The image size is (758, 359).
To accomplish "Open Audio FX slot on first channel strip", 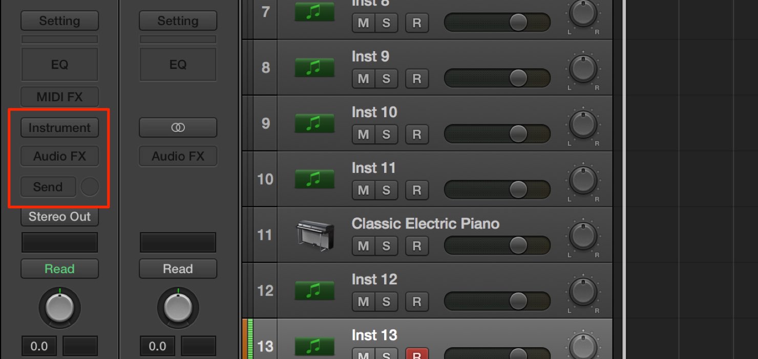I will (59, 156).
